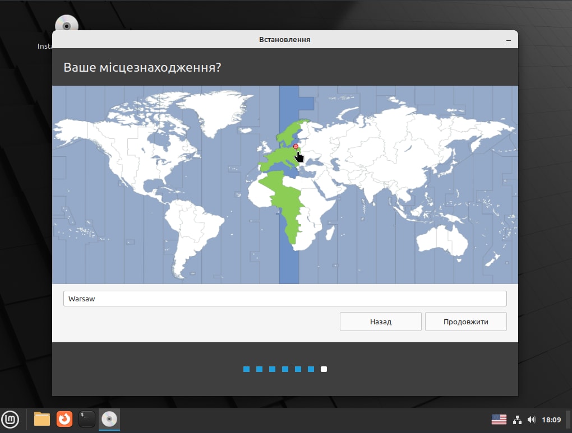
Task: Open the network connection tray icon
Action: [x=517, y=420]
